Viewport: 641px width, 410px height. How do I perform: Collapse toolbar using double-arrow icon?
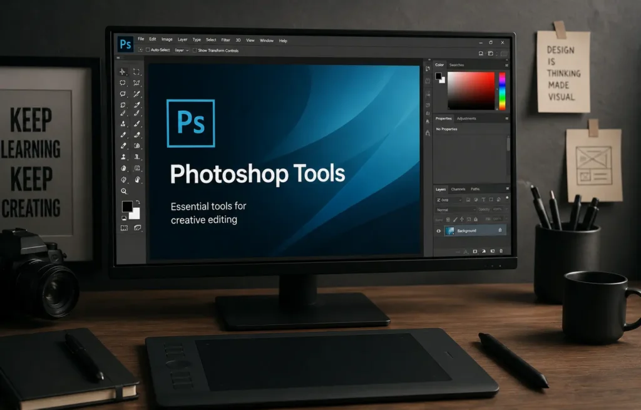(x=118, y=58)
